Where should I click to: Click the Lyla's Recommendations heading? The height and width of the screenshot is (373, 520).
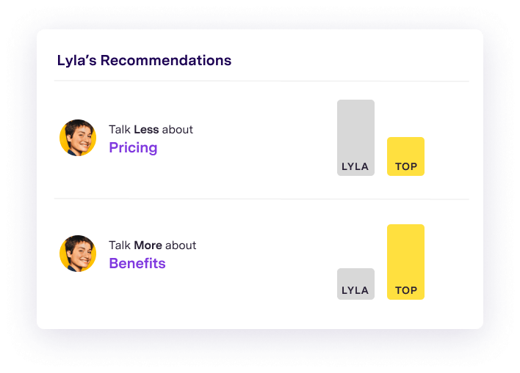click(x=144, y=61)
